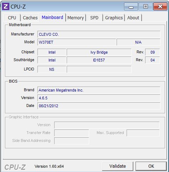The image size is (169, 172).
Task: Select the Southbridge ID1E57 field
Action: 99,60
